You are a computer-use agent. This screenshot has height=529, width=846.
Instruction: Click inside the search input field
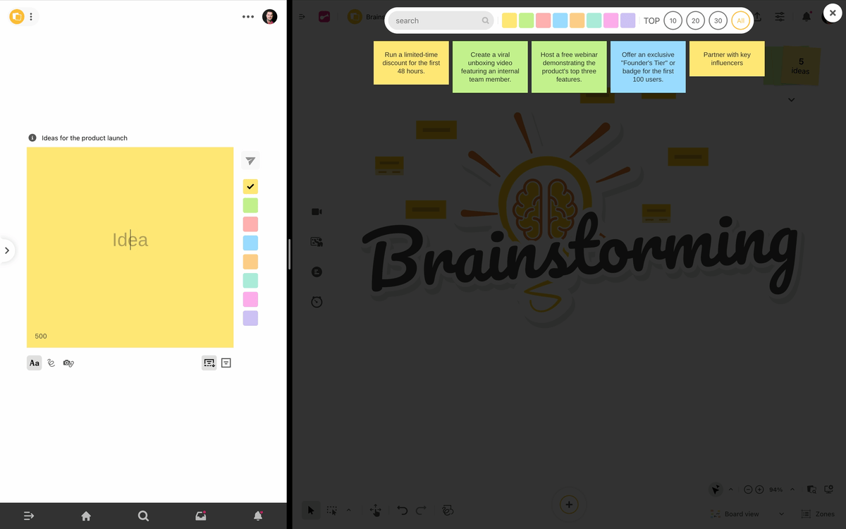click(437, 20)
